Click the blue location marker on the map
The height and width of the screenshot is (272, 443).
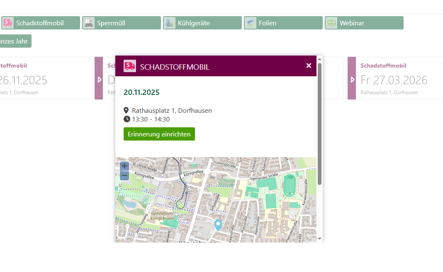click(218, 225)
